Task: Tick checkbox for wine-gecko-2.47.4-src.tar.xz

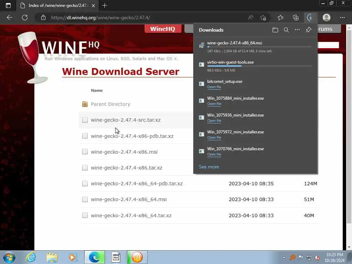Action: tap(85, 120)
